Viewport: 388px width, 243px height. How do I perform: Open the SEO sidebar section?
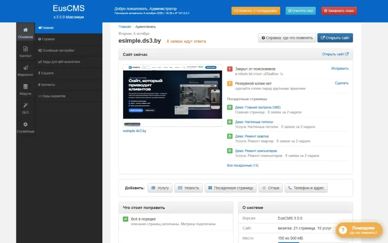click(26, 108)
